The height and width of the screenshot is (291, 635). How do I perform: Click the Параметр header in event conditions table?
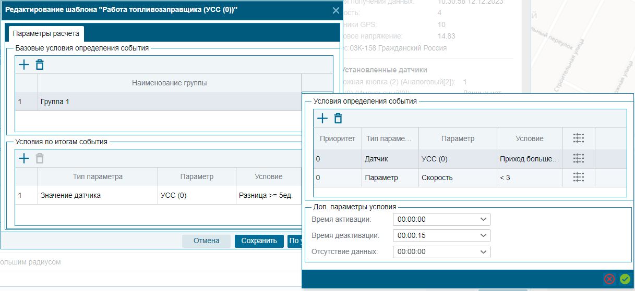coord(458,138)
